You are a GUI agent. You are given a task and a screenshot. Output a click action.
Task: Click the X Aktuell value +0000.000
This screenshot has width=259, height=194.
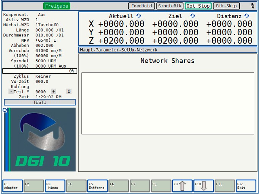[x=121, y=24]
